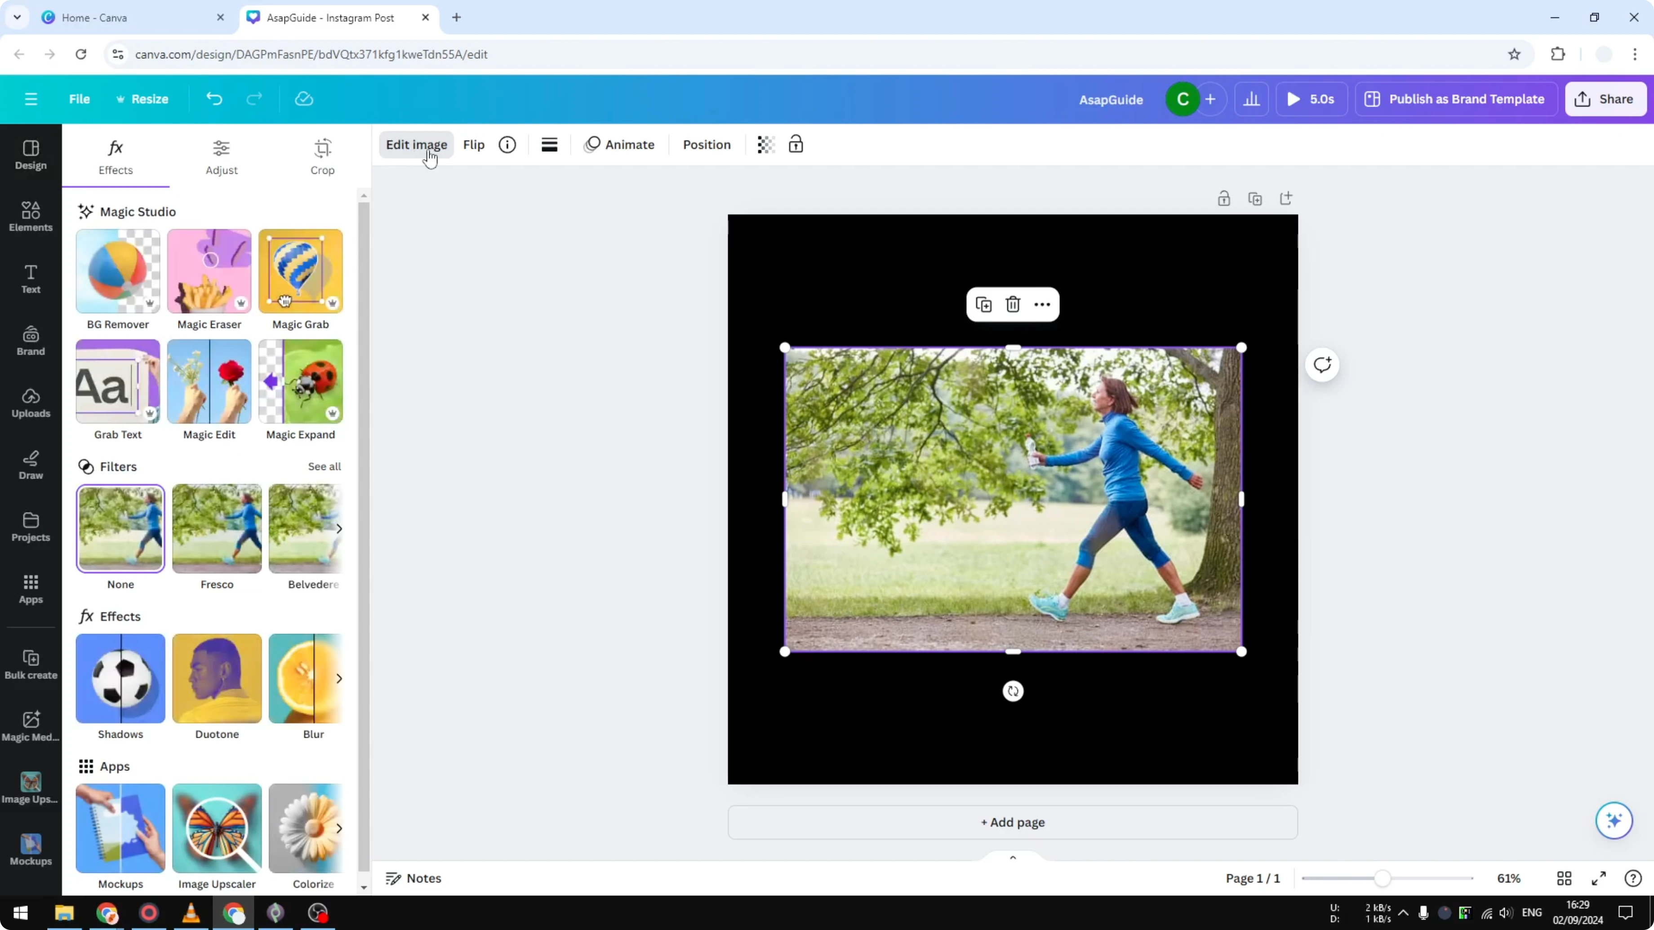
Task: Open the Canva assistant sparkle button
Action: click(1614, 820)
